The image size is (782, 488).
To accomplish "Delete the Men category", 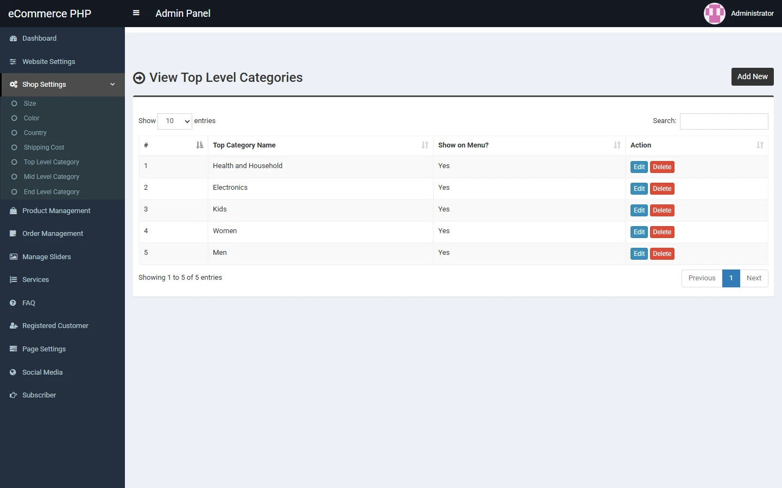I will (x=662, y=254).
